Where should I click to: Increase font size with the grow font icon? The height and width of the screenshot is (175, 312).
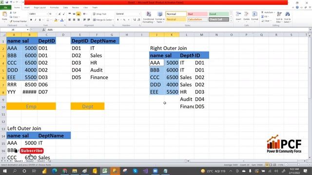[x=59, y=14]
